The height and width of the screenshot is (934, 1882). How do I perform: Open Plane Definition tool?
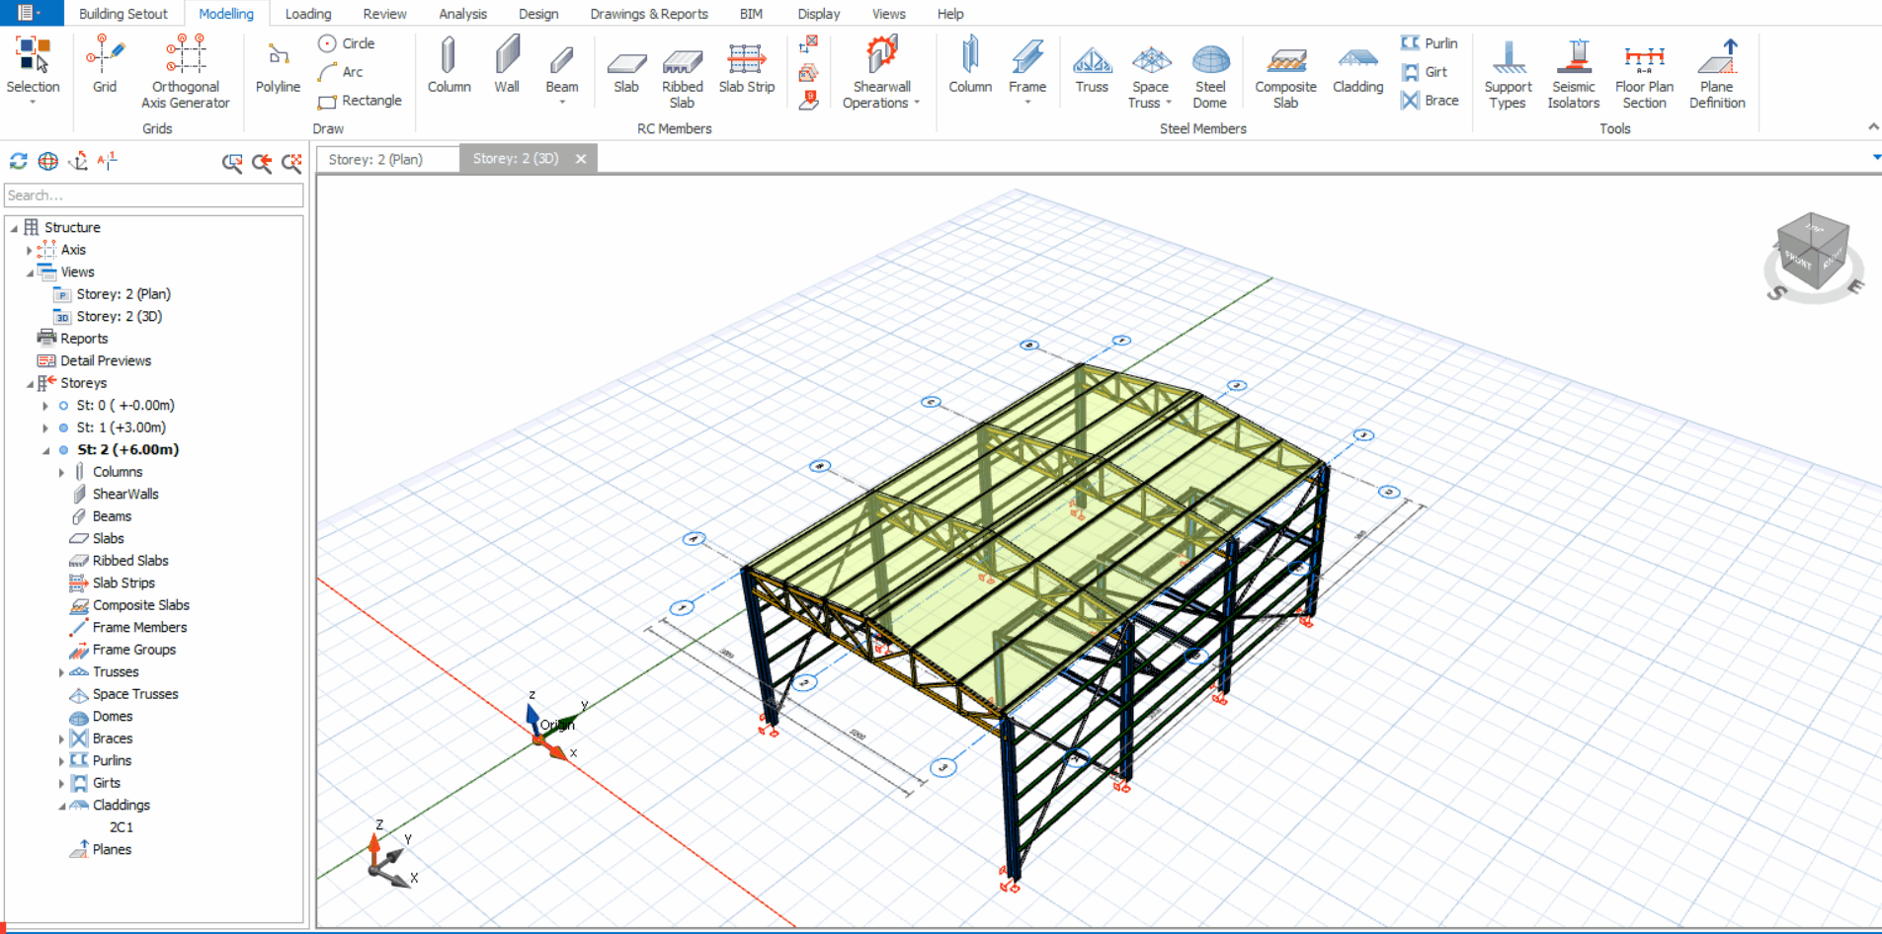tap(1717, 73)
